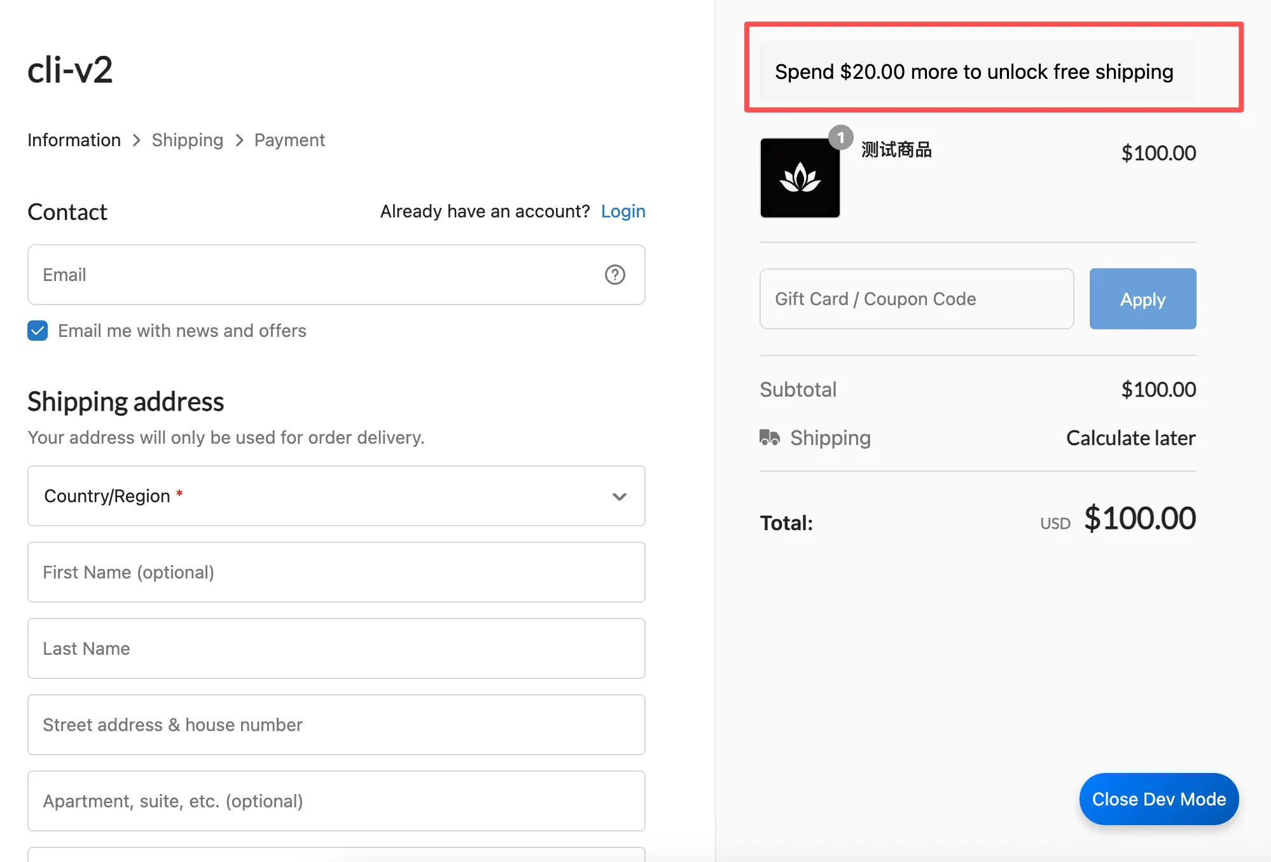Focus the Email input field
Viewport: 1271px width, 862px height.
pyautogui.click(x=337, y=275)
